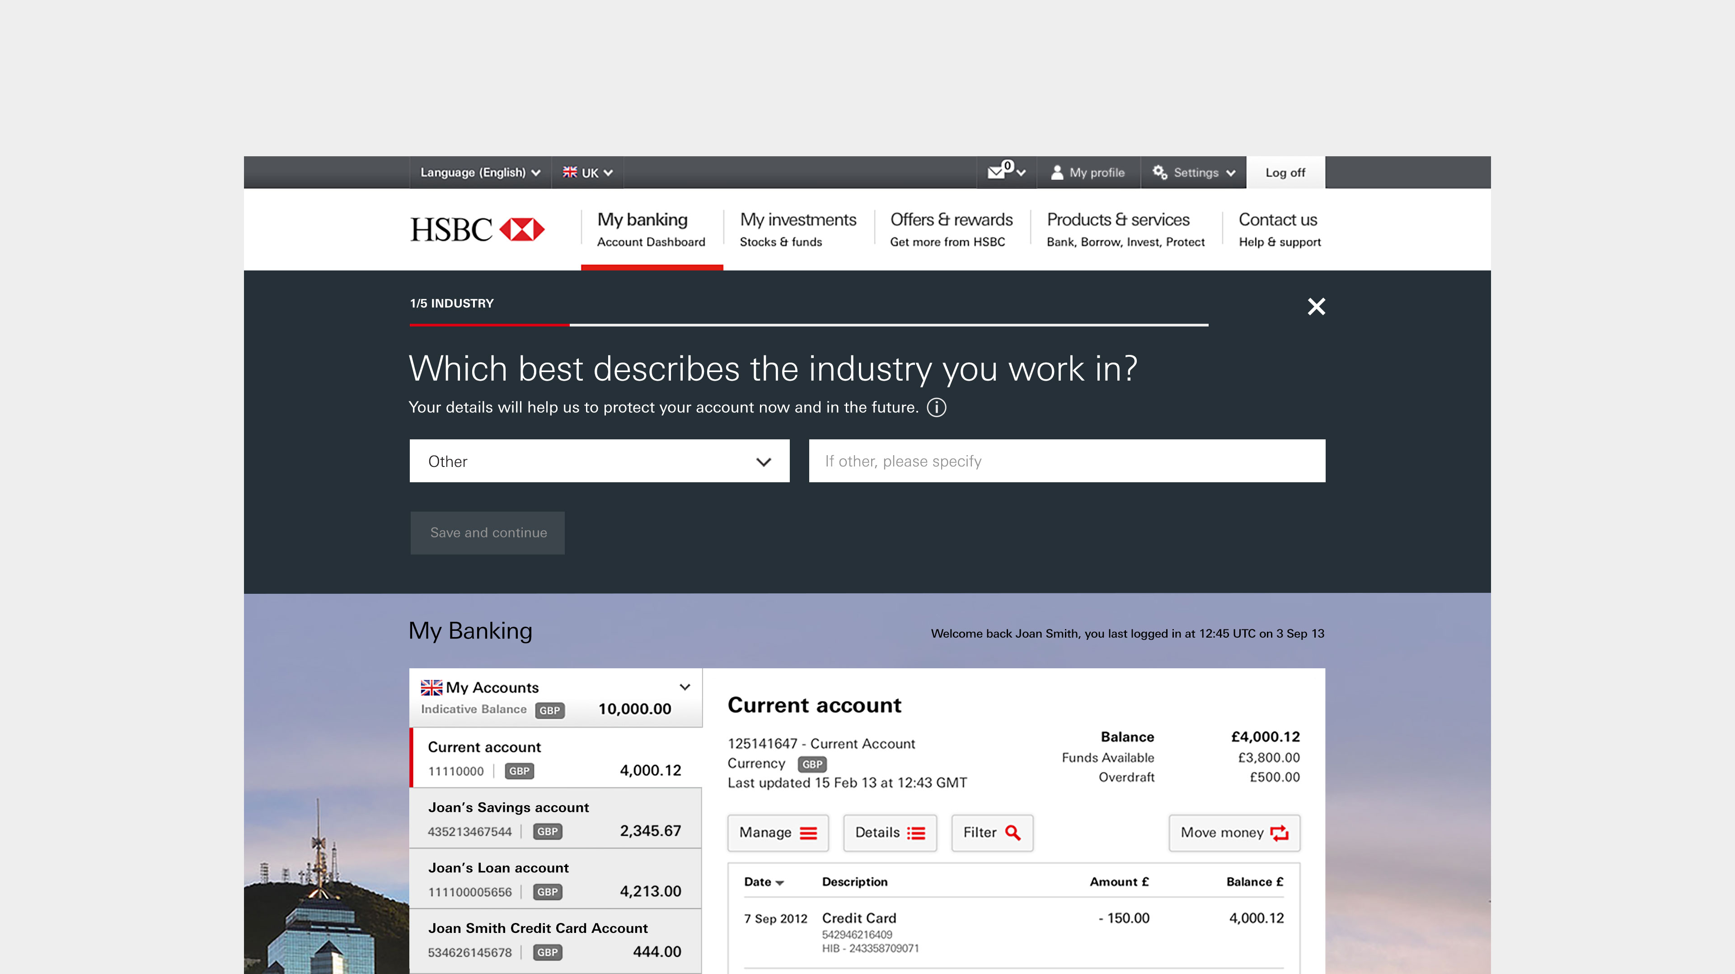Close the industry questionnaire panel

[x=1316, y=306]
